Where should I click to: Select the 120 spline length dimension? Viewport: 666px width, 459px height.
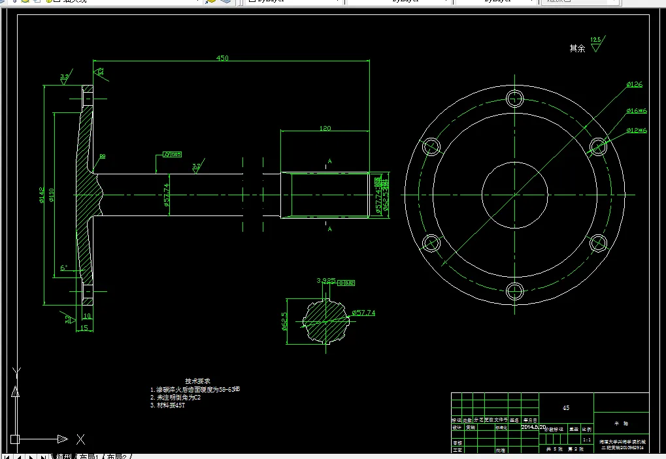(x=325, y=128)
